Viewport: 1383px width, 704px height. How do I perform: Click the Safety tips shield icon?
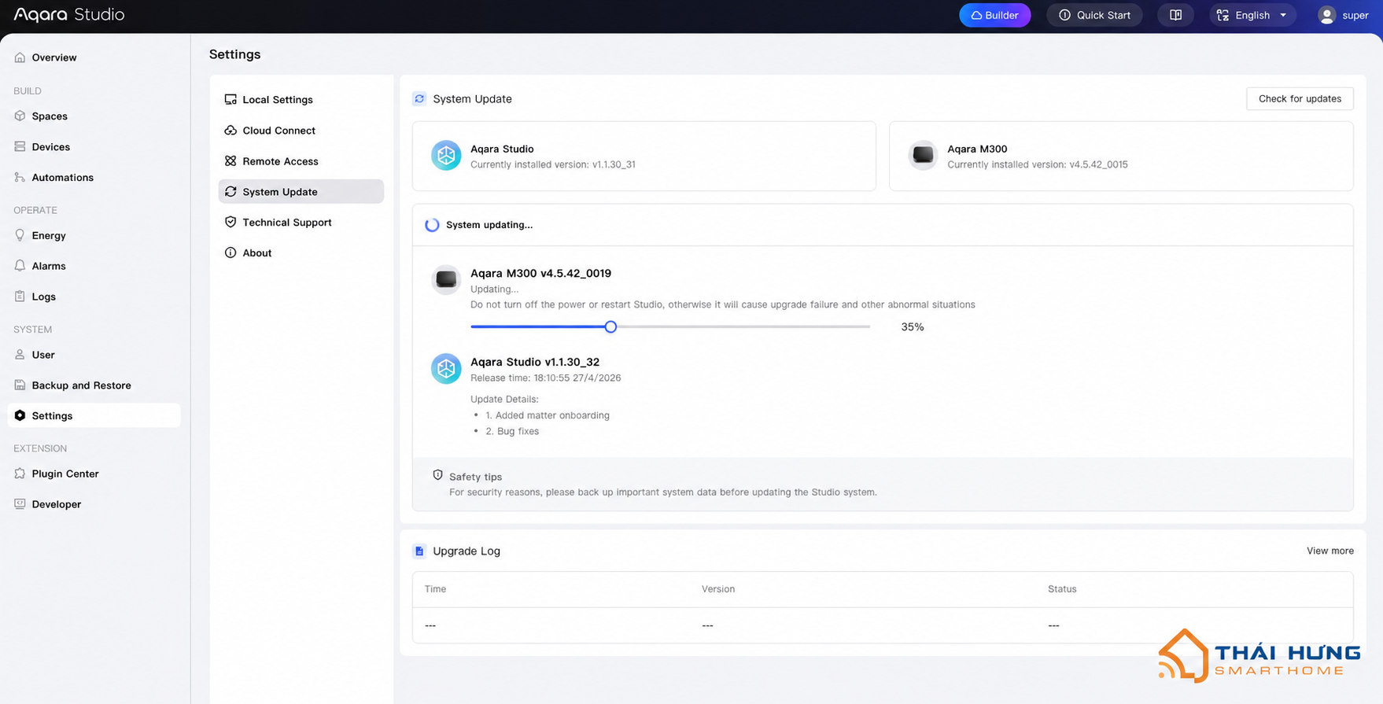coord(437,475)
